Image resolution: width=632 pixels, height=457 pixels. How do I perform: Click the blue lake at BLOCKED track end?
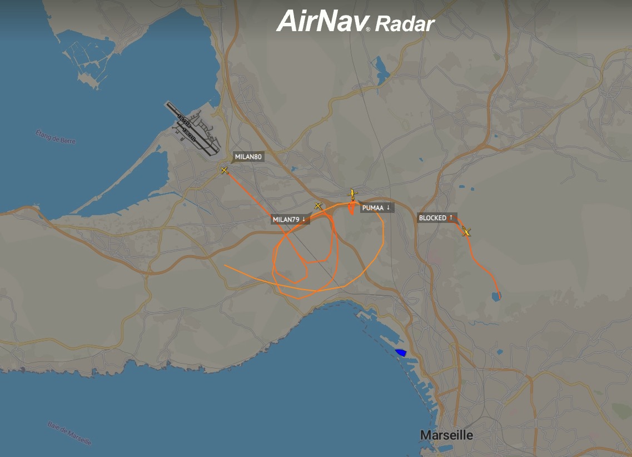[496, 297]
